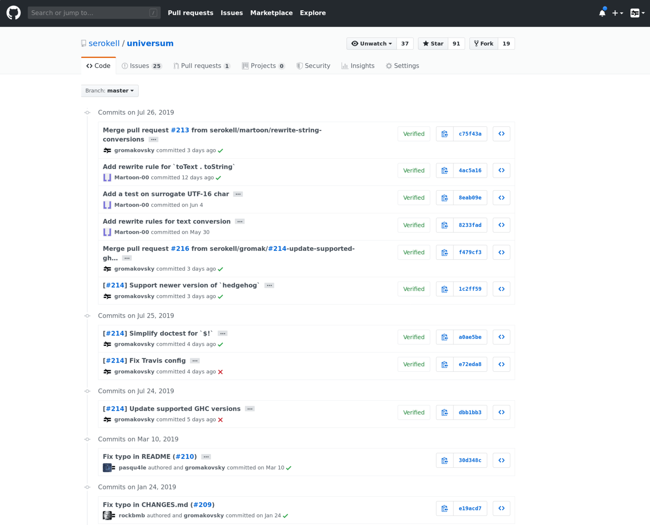Open the 19 forks count
The width and height of the screenshot is (650, 525).
click(506, 43)
